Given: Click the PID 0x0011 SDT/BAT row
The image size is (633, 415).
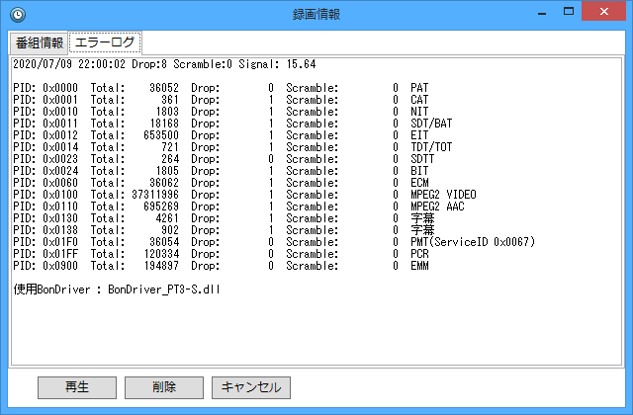Looking at the screenshot, I should (x=232, y=124).
